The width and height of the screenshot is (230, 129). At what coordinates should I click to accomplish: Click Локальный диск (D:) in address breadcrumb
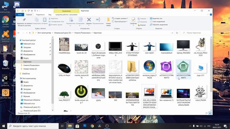[63, 33]
